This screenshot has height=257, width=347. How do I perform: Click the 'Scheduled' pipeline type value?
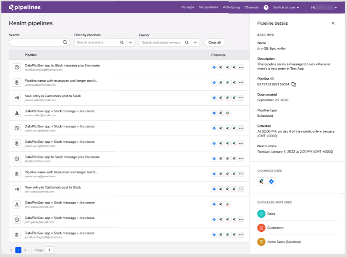[265, 116]
